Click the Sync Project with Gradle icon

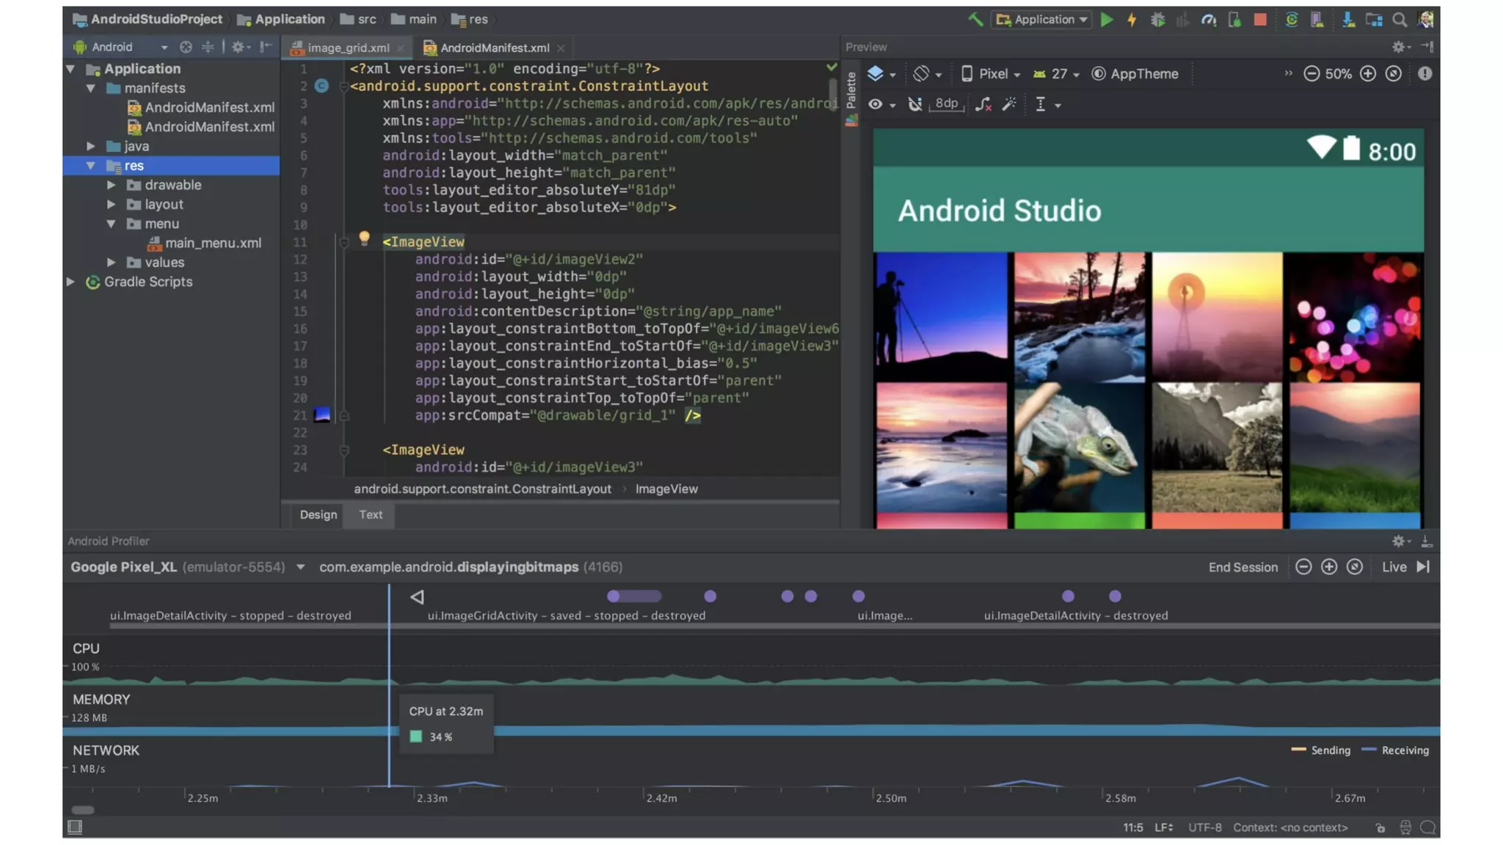(1292, 20)
